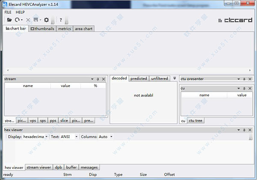This screenshot has height=180, width=257.
Task: Click the 'ready' status bar text
Action: pos(8,174)
